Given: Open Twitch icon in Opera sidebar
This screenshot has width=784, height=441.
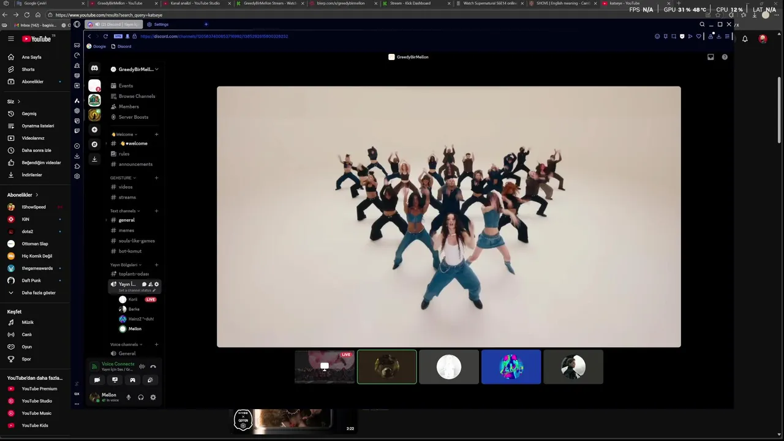Looking at the screenshot, I should point(77,130).
